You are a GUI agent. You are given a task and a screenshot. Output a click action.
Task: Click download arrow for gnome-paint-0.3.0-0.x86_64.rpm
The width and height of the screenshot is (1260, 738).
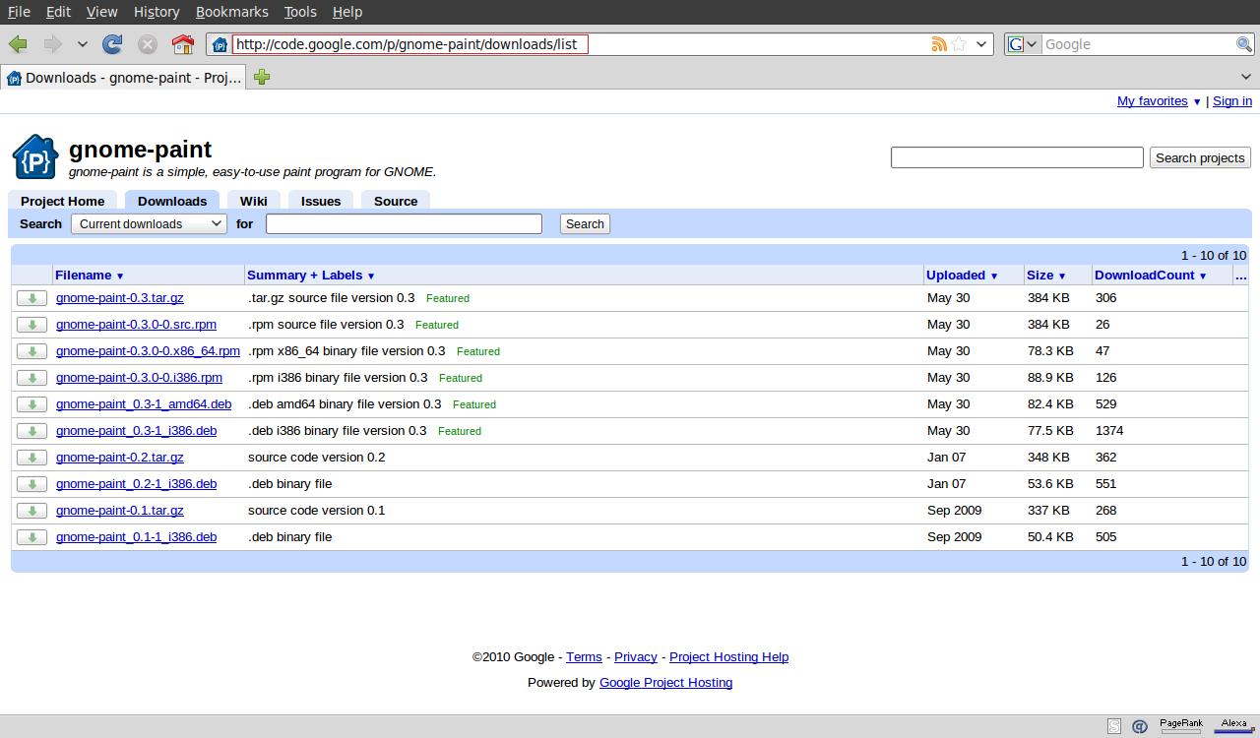31,351
